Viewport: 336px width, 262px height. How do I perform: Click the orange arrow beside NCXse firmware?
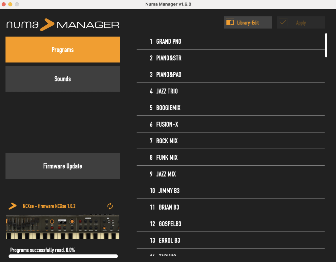(12, 206)
